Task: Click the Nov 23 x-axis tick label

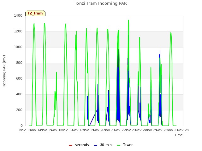Action: pos(130,130)
